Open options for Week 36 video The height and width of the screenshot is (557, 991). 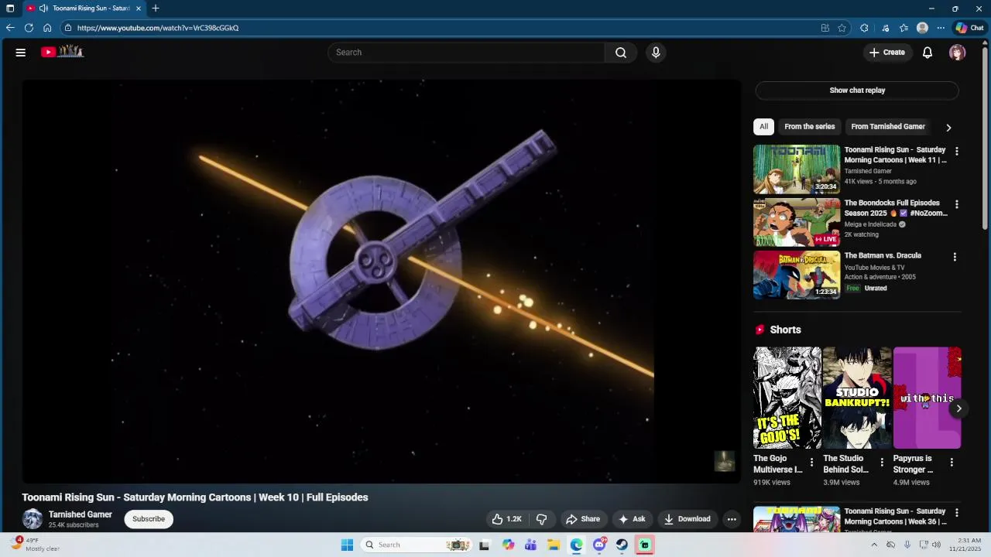[957, 513]
